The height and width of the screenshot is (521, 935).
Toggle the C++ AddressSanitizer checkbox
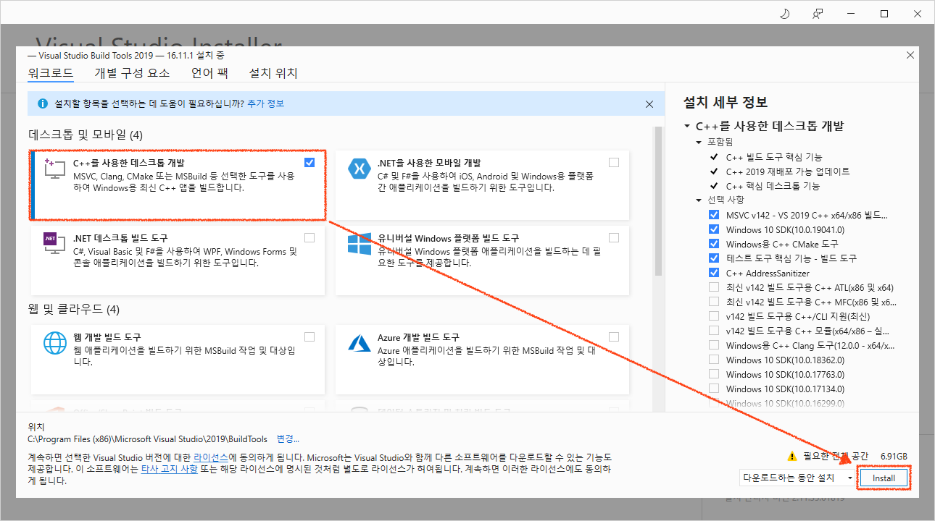[x=714, y=273]
